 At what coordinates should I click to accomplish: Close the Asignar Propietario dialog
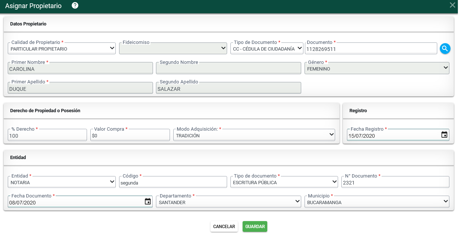click(x=452, y=5)
